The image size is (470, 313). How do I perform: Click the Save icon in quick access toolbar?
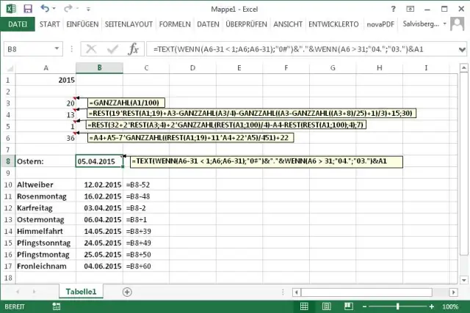point(27,8)
